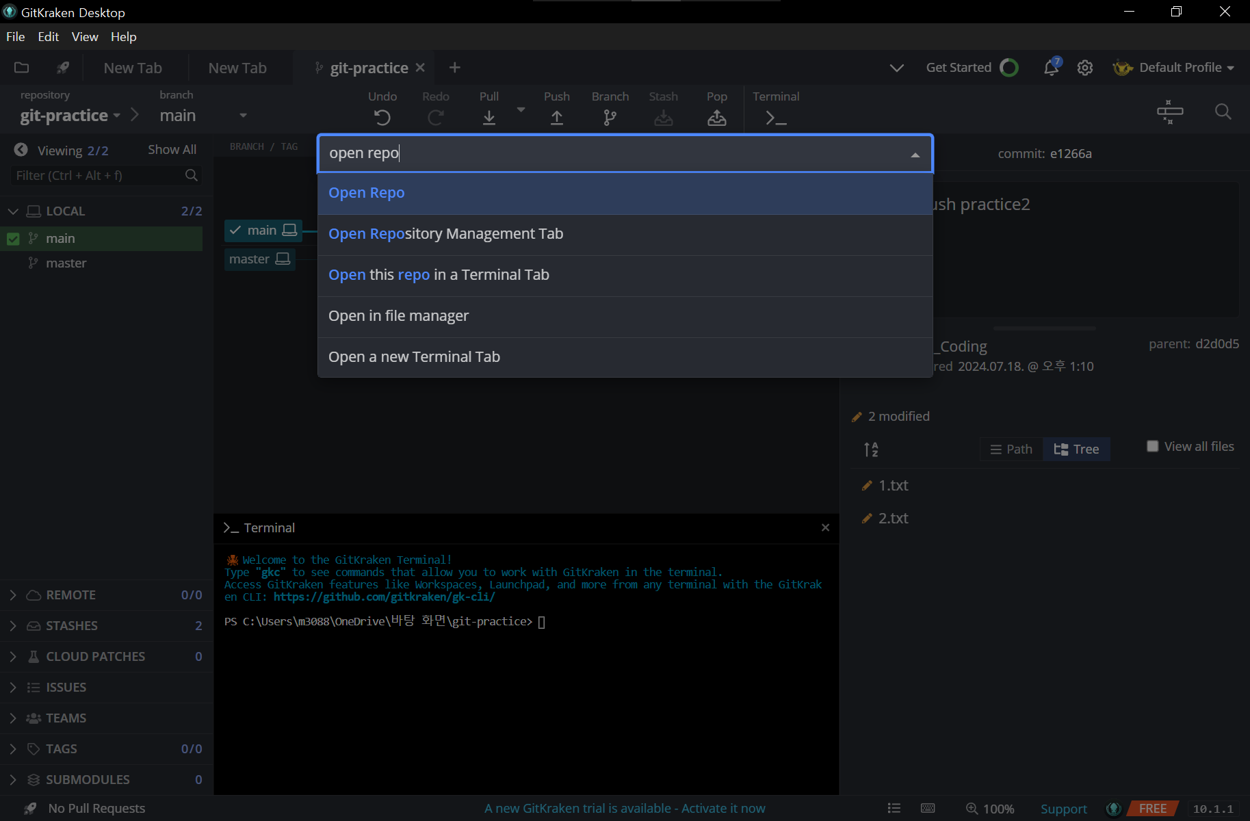Expand the TAGS section
The width and height of the screenshot is (1250, 821).
point(13,749)
